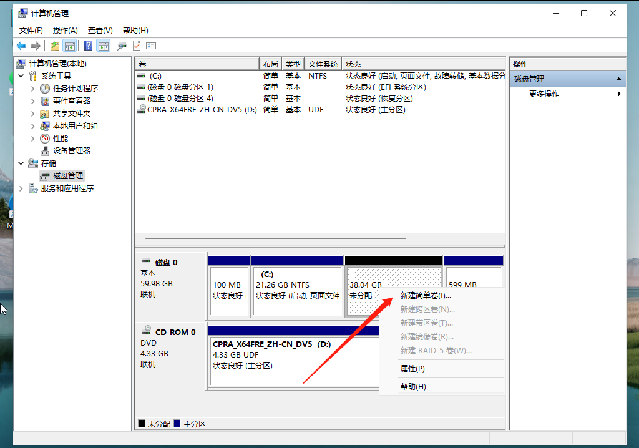
Task: Expand 更多操作 submenu arrow
Action: pyautogui.click(x=619, y=94)
